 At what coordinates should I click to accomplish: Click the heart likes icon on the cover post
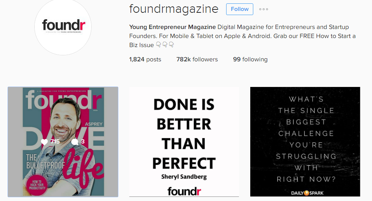pyautogui.click(x=44, y=142)
